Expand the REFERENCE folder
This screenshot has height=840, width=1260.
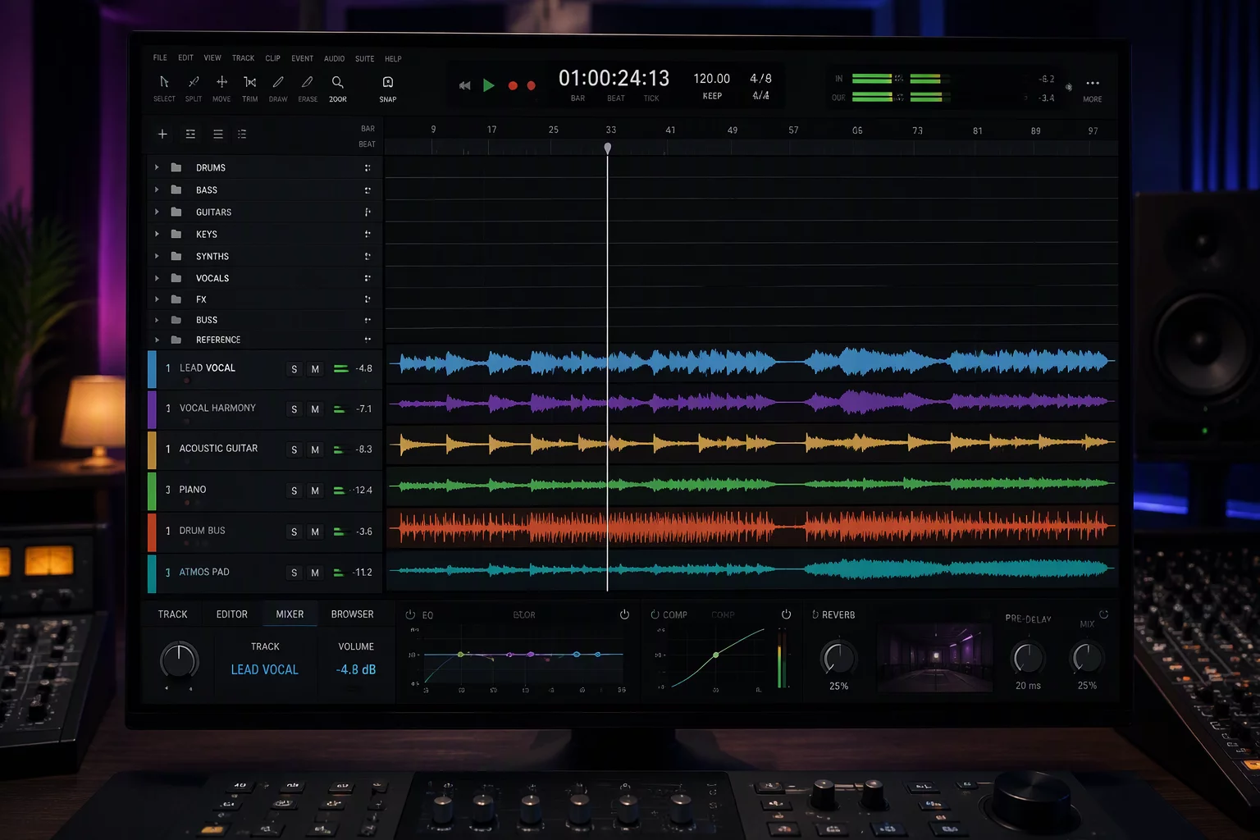tap(157, 340)
